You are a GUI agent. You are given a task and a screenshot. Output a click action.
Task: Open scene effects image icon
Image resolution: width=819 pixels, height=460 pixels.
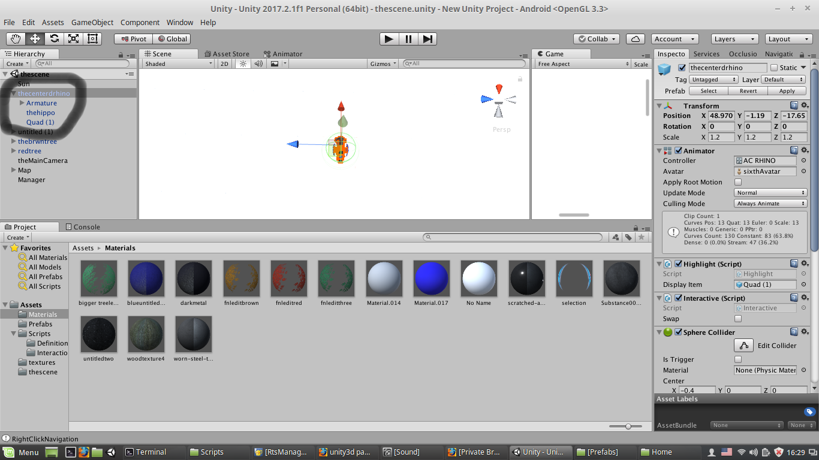tap(275, 63)
